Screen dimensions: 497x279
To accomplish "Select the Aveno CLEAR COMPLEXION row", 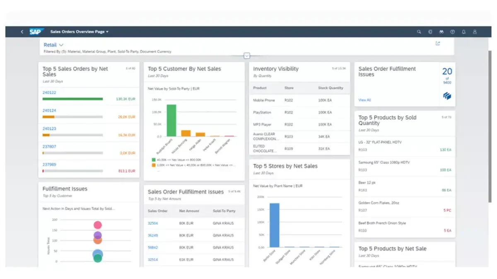I will [x=299, y=136].
